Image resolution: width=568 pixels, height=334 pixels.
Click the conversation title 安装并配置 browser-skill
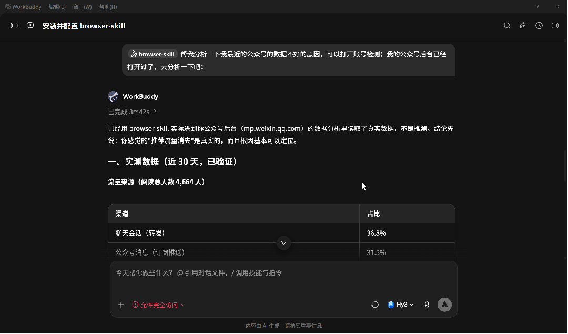(x=84, y=26)
